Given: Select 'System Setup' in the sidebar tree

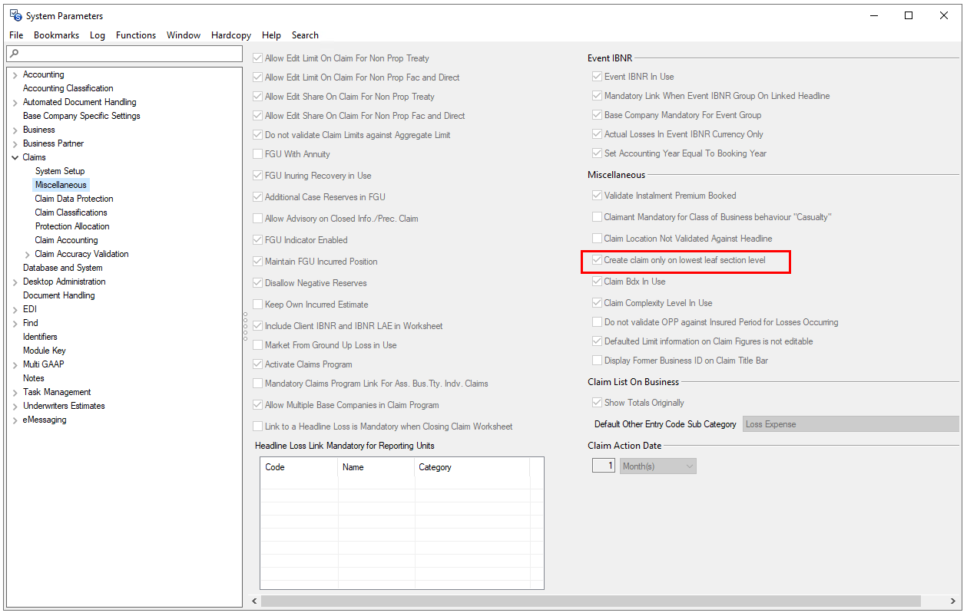Looking at the screenshot, I should tap(60, 170).
